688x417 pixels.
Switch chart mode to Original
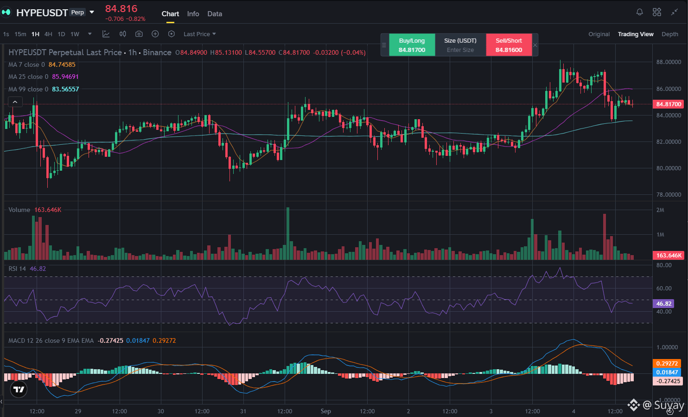[x=599, y=34]
